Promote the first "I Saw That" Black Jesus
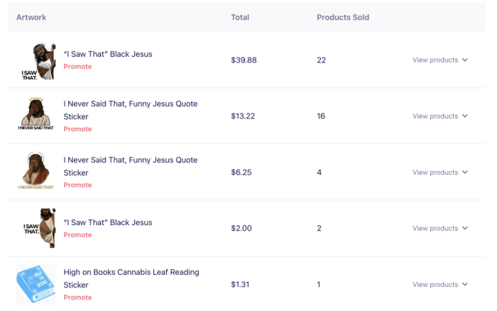 (x=77, y=67)
